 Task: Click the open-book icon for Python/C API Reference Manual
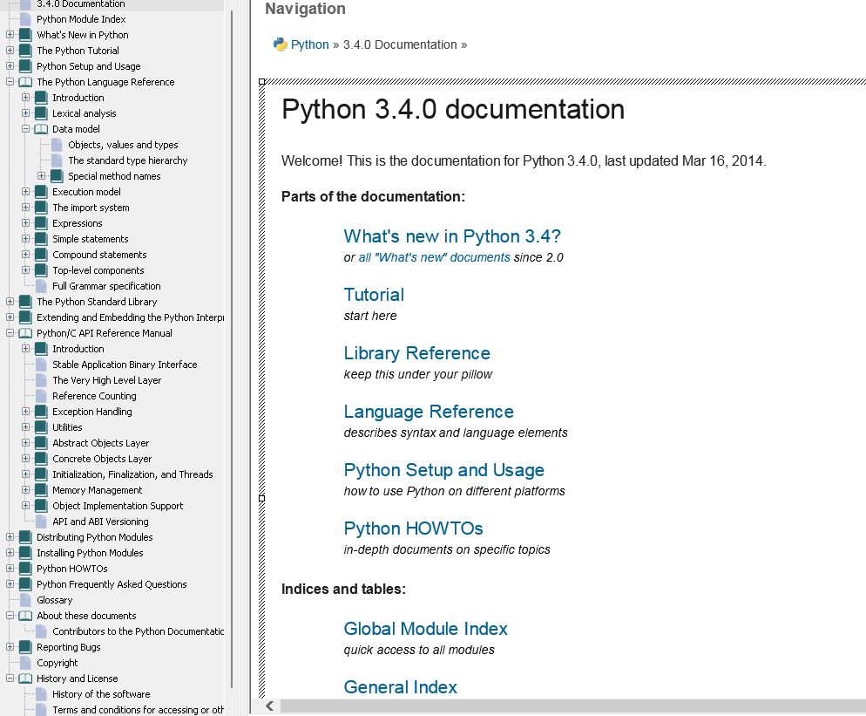[25, 333]
